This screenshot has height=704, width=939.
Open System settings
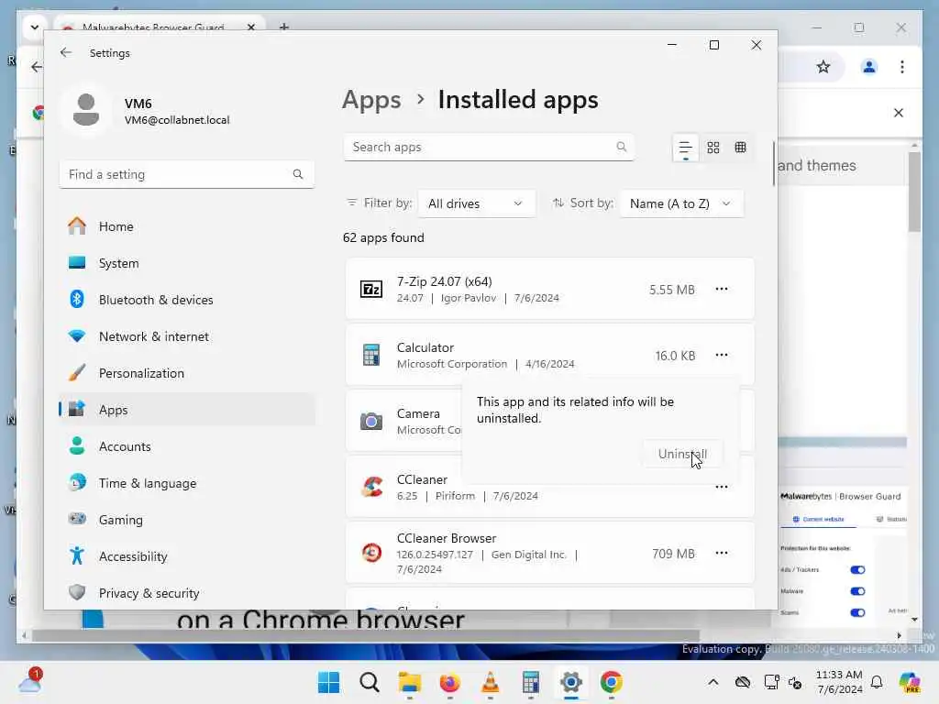tap(186, 263)
